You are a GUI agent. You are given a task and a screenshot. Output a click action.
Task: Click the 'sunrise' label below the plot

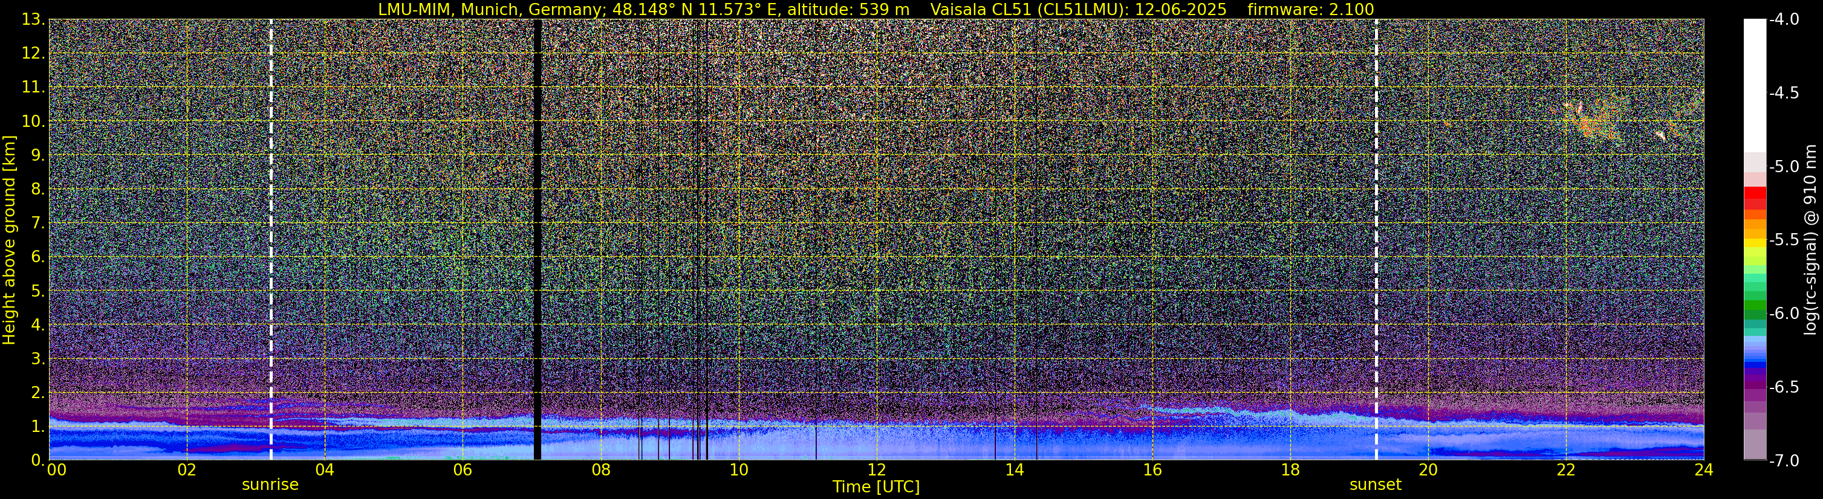pyautogui.click(x=270, y=485)
